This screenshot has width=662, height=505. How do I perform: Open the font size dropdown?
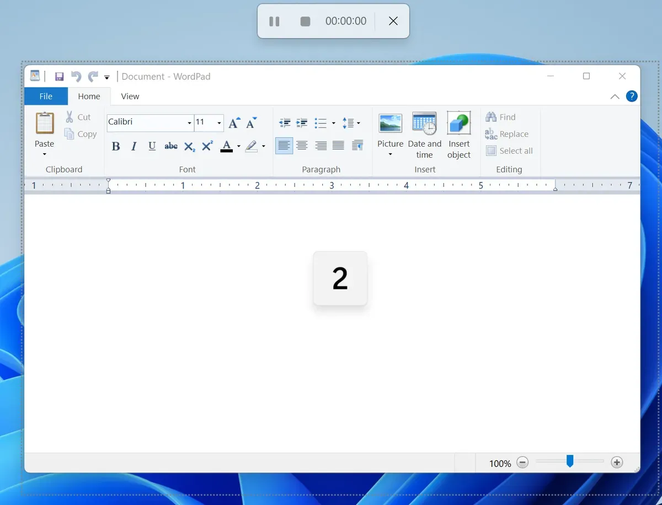[218, 122]
